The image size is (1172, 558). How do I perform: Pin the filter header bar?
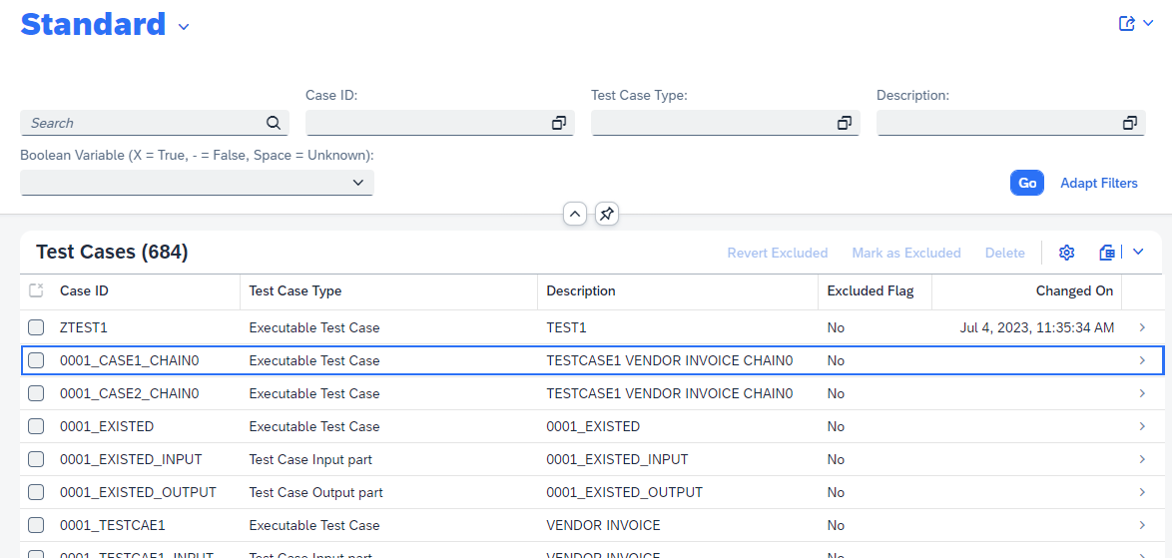click(606, 214)
